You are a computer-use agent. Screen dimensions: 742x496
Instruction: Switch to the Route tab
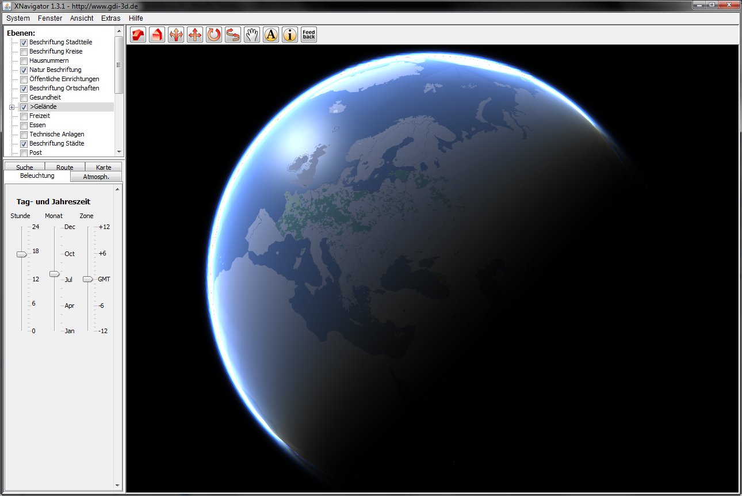(65, 167)
